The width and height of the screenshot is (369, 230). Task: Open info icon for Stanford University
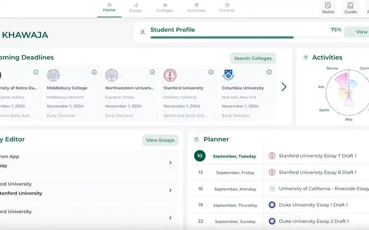[x=211, y=72]
